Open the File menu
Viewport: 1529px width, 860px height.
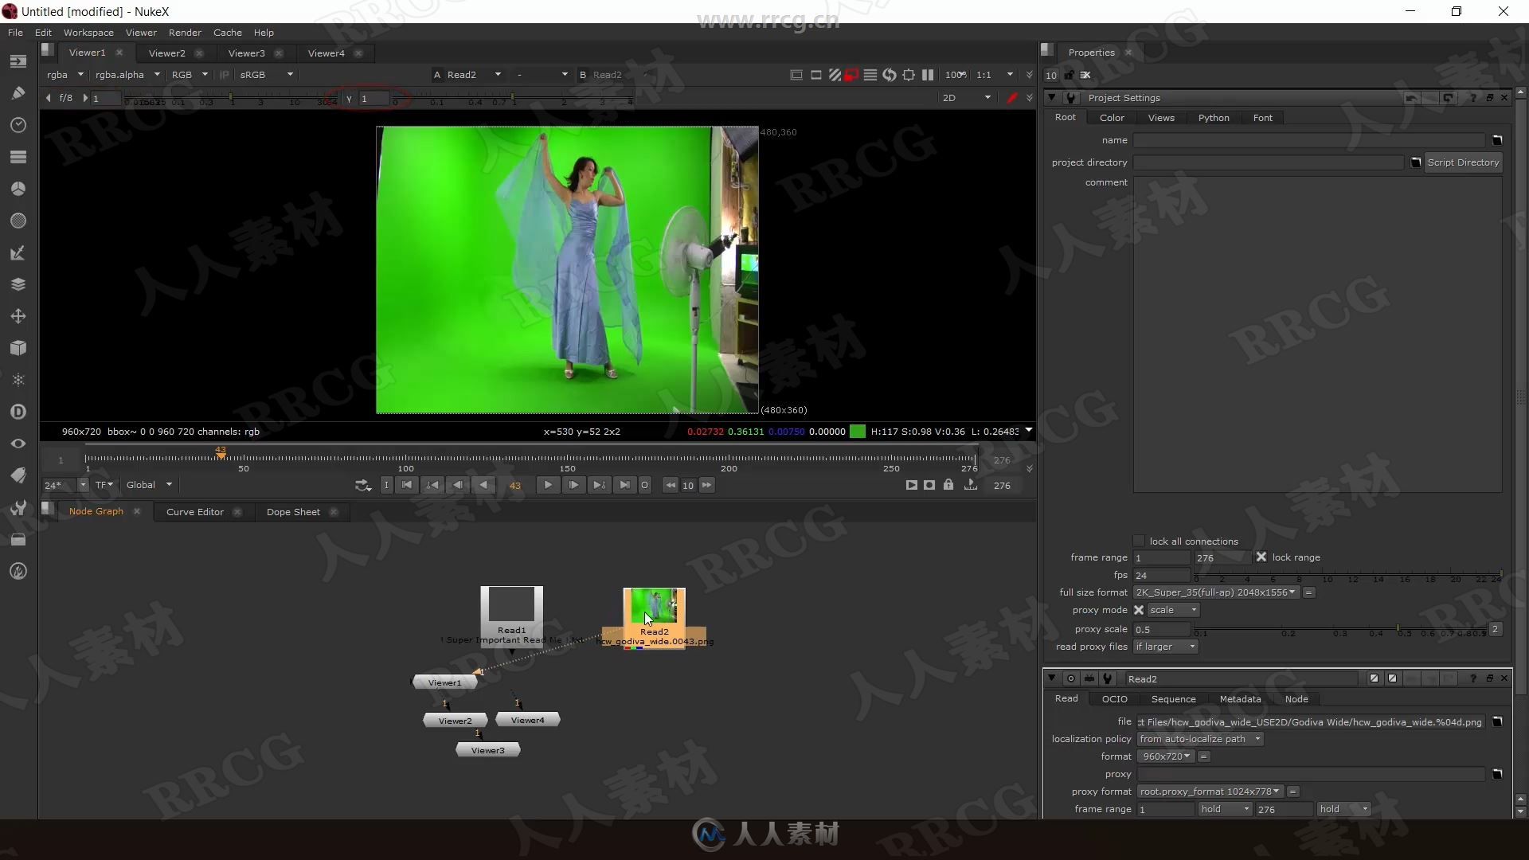pyautogui.click(x=15, y=33)
